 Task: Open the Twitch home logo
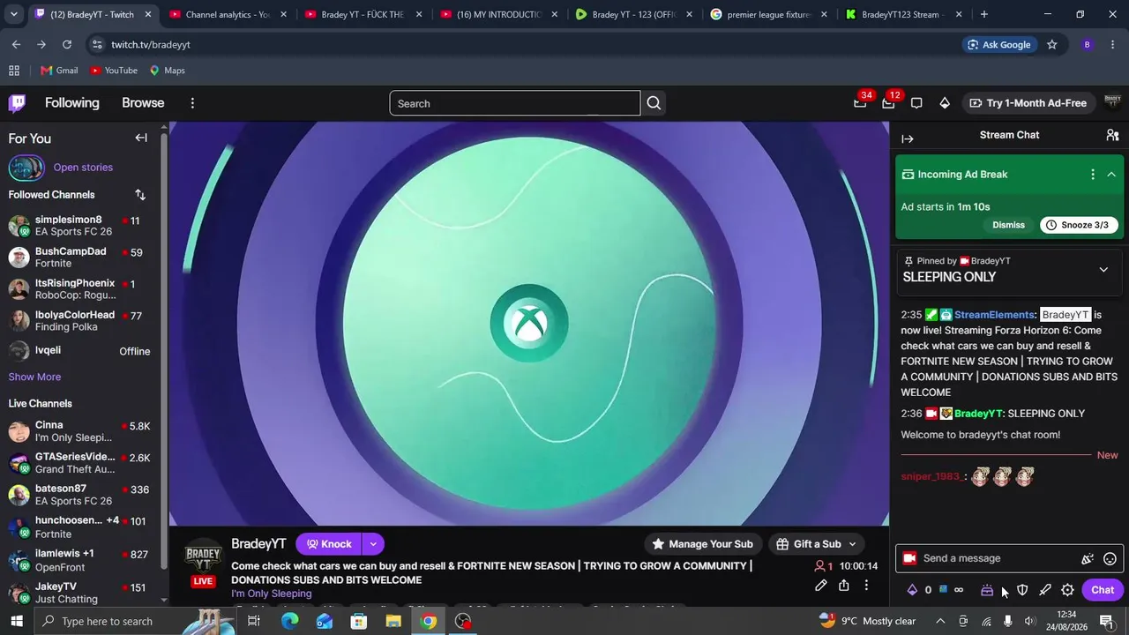point(17,103)
